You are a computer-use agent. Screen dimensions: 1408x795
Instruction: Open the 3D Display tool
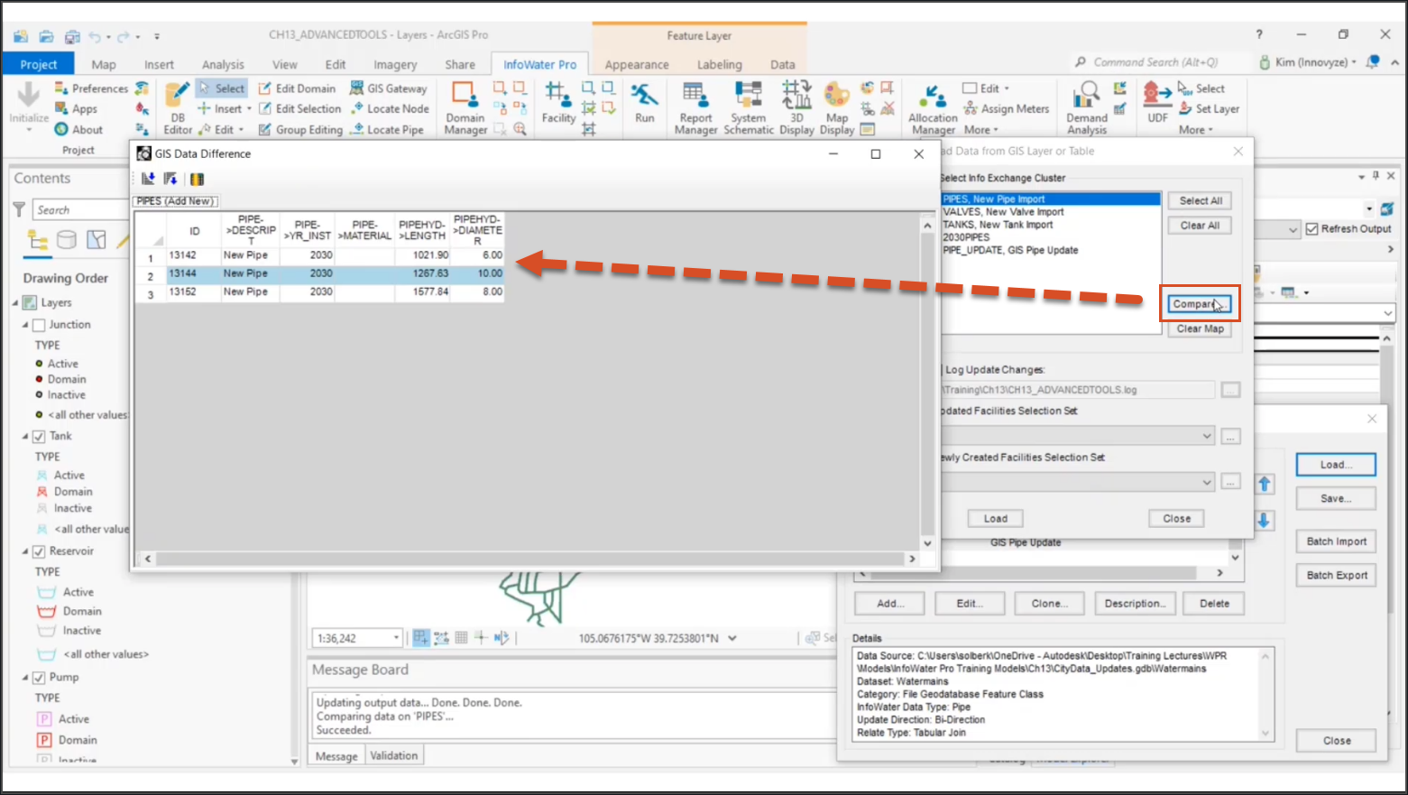click(796, 107)
